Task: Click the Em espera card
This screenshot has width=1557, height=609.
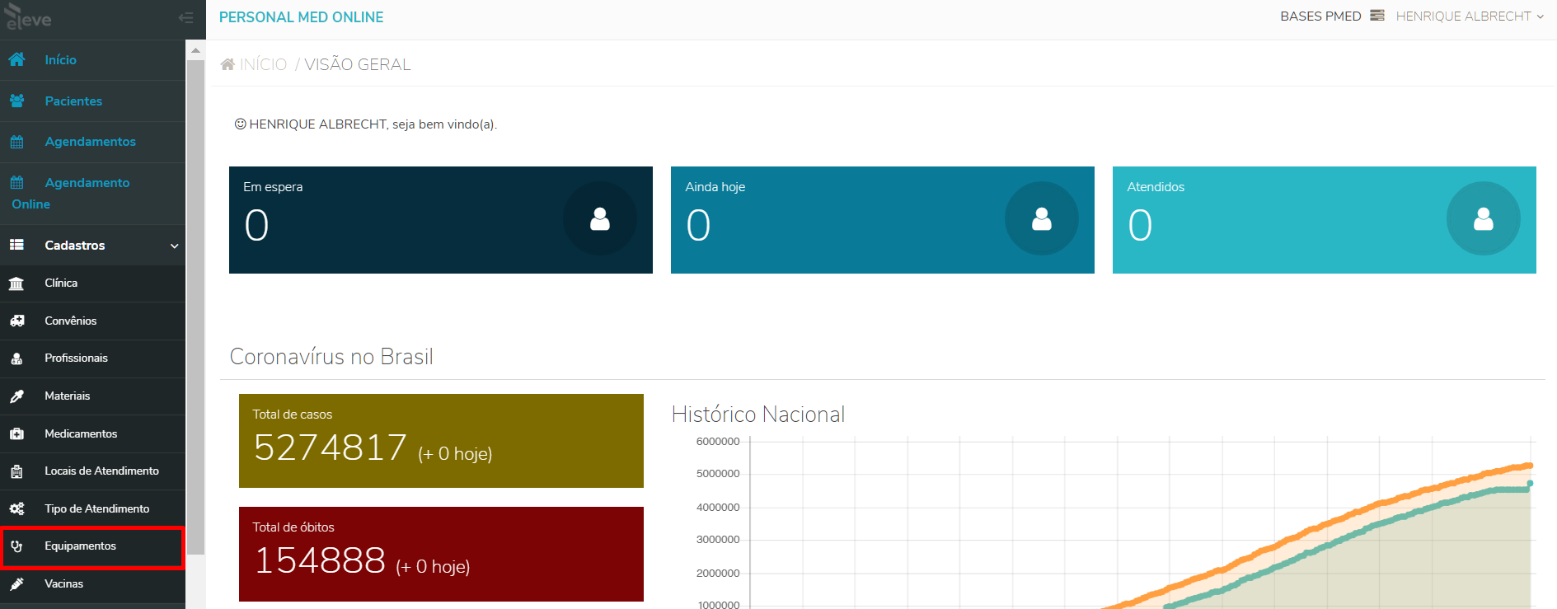Action: (x=441, y=220)
